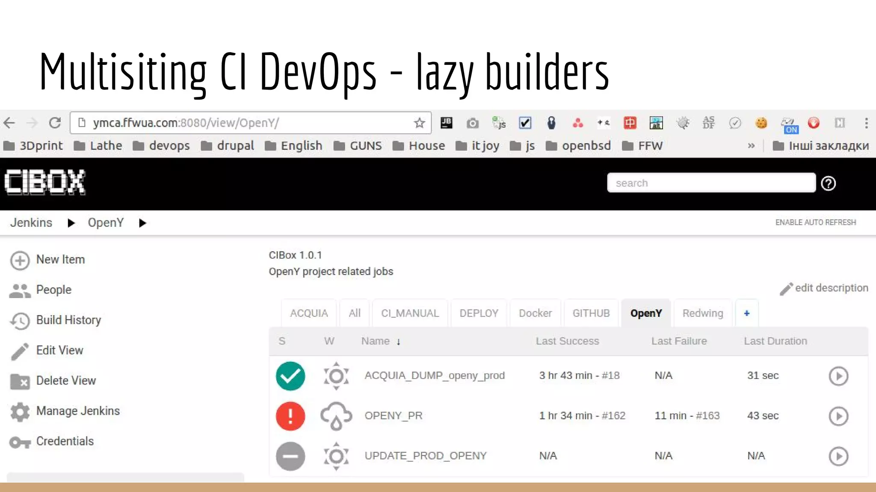Switch to the CI_MANUAL view tab
876x492 pixels.
410,313
